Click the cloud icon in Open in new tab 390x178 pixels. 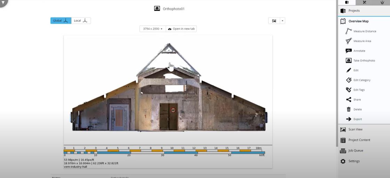[x=170, y=29]
